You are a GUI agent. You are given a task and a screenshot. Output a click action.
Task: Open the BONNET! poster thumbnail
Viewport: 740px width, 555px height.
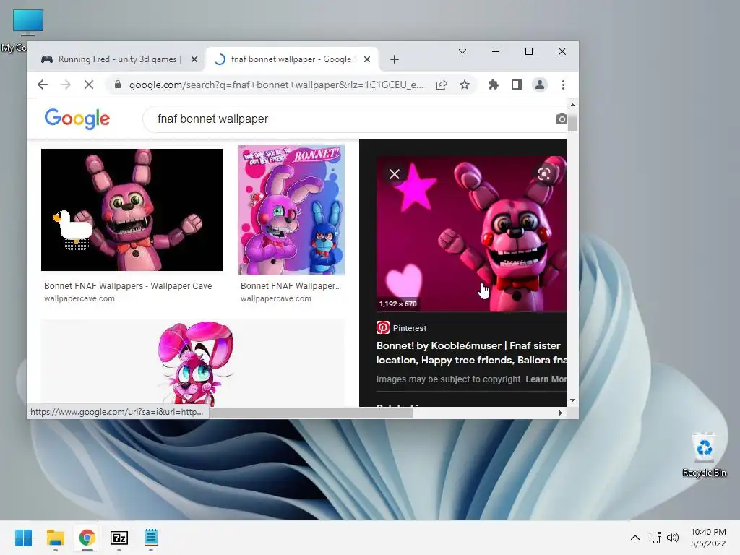291,210
